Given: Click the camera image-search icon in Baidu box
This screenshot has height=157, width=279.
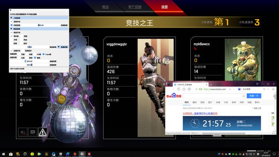Looking at the screenshot, I should point(243,96).
